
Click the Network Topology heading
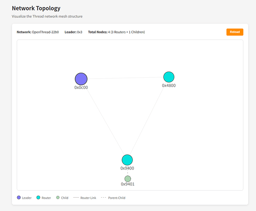(36, 8)
